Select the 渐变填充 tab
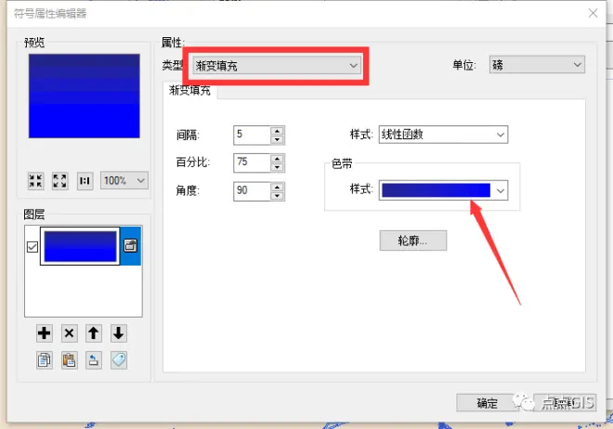 [x=189, y=91]
